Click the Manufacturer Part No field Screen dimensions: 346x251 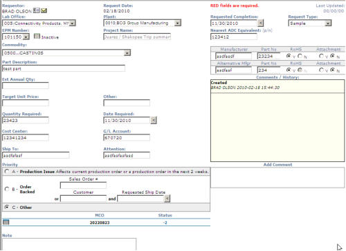pos(269,56)
